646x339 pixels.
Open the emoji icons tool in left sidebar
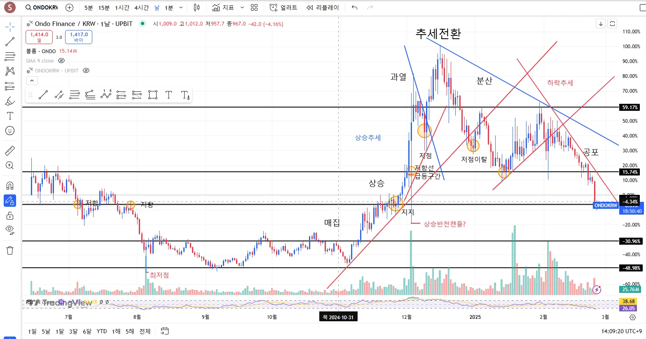pyautogui.click(x=10, y=131)
